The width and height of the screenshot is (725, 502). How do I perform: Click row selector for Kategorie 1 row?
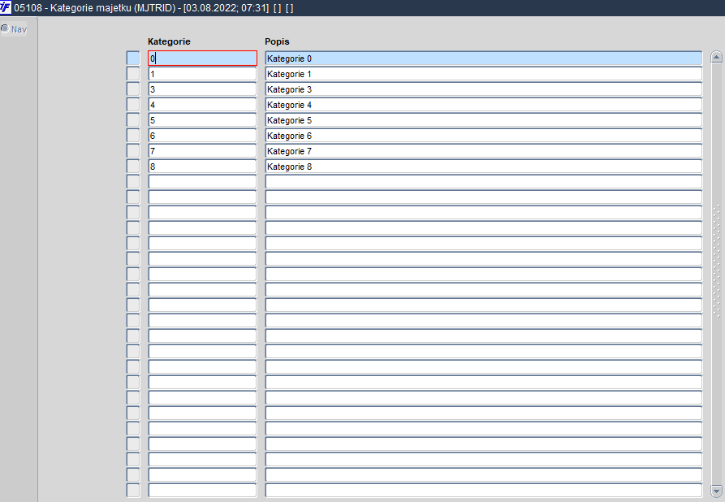(x=133, y=74)
